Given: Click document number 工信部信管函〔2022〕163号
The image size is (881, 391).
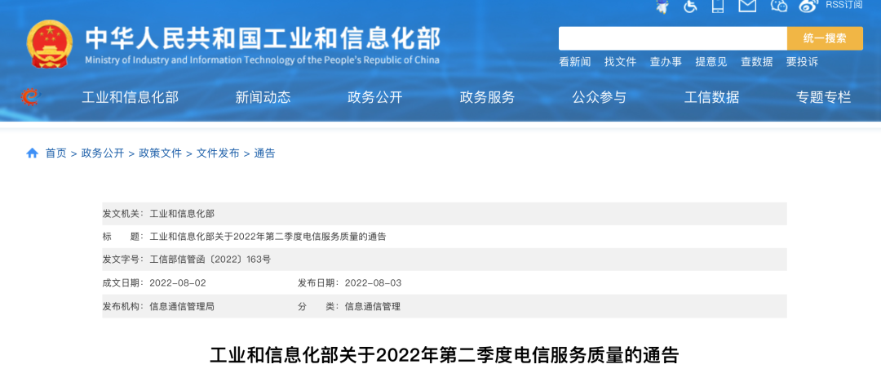Looking at the screenshot, I should click(210, 260).
